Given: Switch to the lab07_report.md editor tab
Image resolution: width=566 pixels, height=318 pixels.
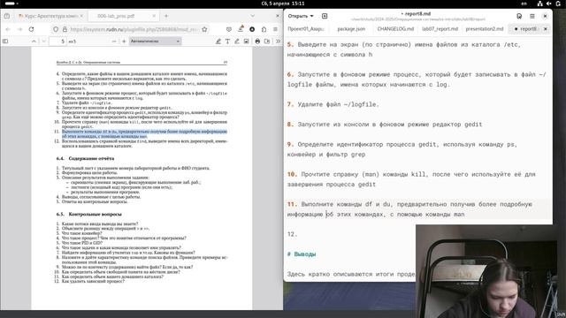Looking at the screenshot, I should click(x=440, y=29).
